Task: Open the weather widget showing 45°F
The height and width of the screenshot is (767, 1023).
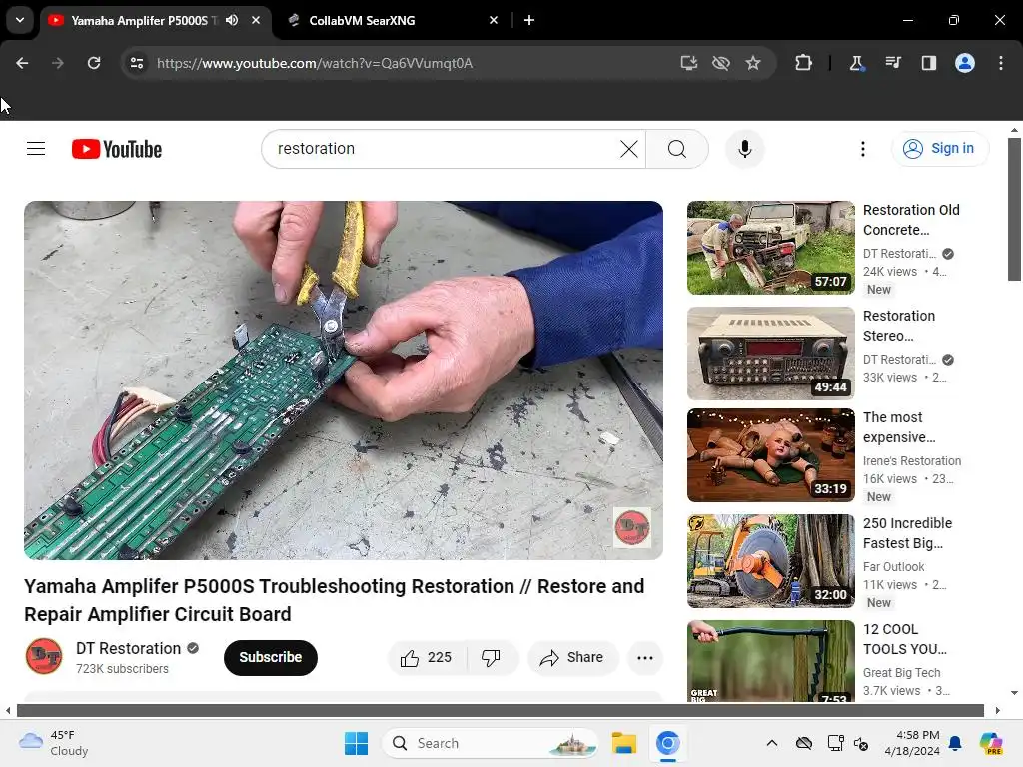Action: (x=54, y=743)
